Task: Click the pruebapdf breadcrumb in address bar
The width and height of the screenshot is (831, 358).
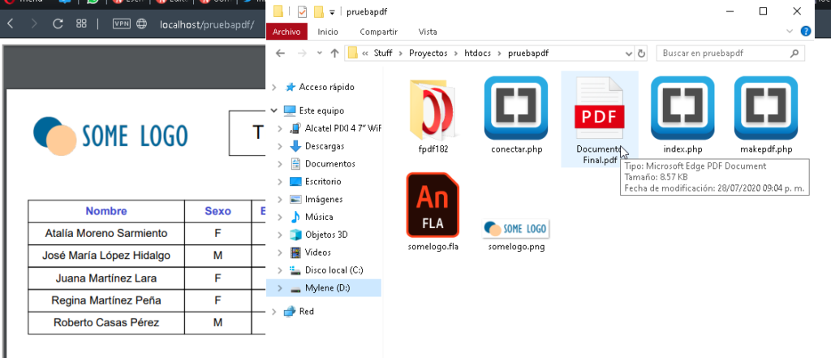Action: coord(527,54)
